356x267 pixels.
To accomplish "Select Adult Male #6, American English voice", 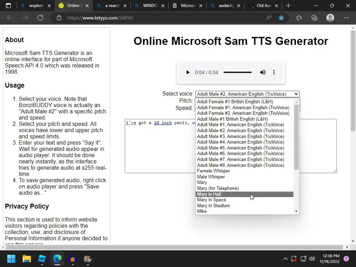I will point(244,154).
